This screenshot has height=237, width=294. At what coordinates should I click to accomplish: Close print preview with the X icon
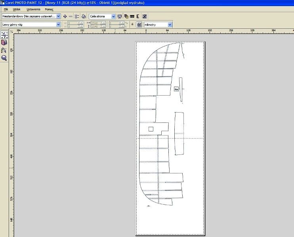[145, 17]
